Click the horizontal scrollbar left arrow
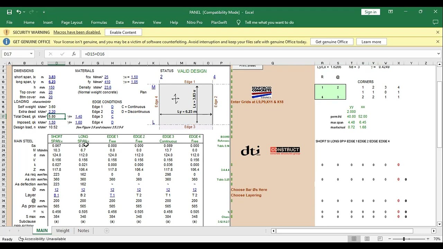Viewport: 443px width, 249px height. (x=273, y=231)
